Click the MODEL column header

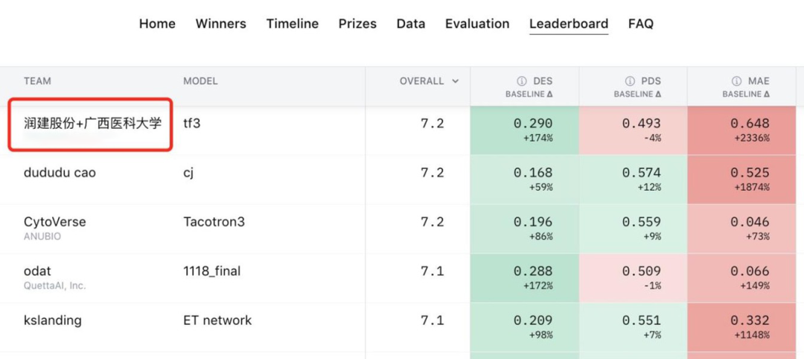200,81
